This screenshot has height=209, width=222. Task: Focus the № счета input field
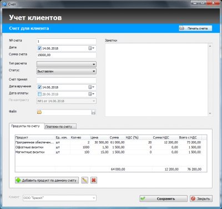pos(67,41)
